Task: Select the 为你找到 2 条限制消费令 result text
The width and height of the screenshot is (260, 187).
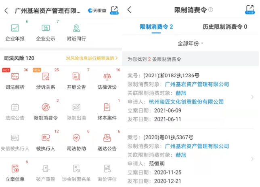Action: 154,59
